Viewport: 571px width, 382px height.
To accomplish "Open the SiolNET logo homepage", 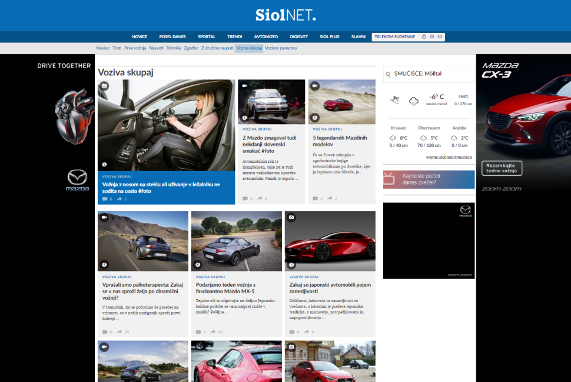I will pos(285,15).
